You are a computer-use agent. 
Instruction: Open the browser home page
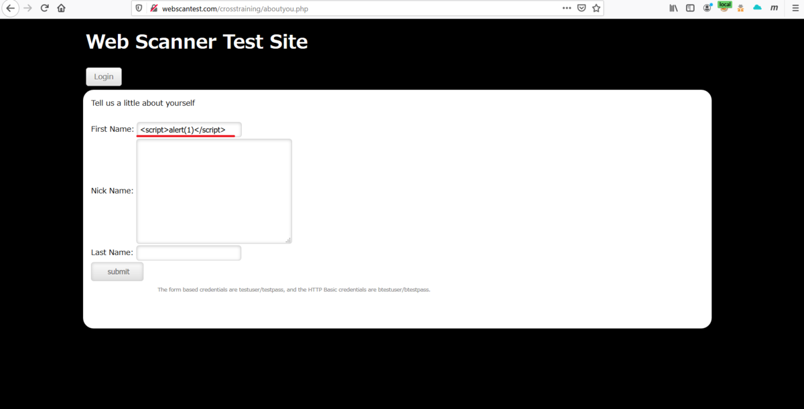pyautogui.click(x=62, y=8)
